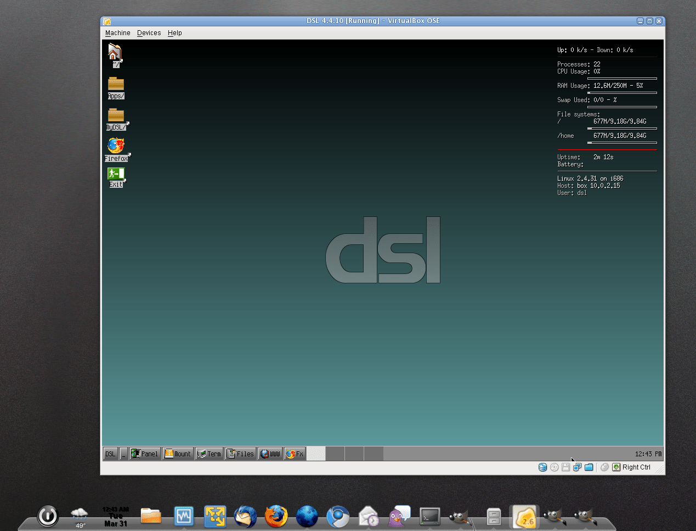
Task: Open the blue globe browser dock icon
Action: coord(307,517)
